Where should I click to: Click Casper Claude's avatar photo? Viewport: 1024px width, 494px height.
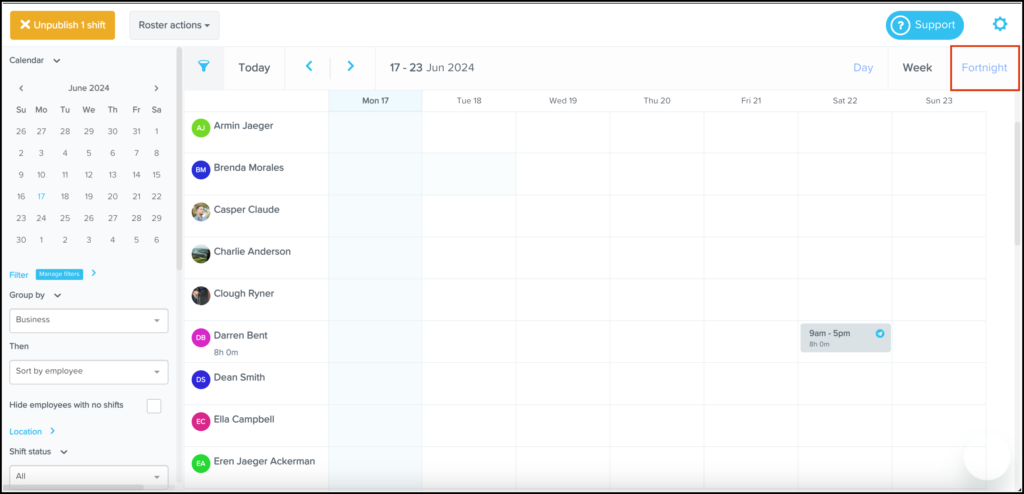(x=201, y=212)
